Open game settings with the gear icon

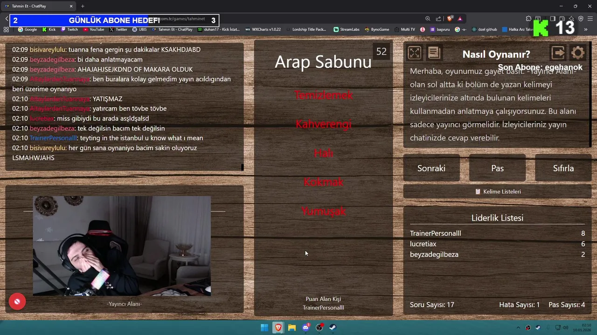tap(577, 53)
